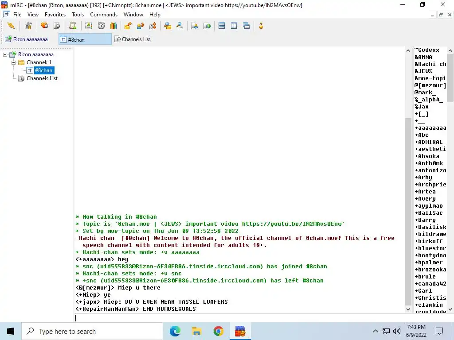Click DCC Send File folder icon

click(128, 26)
